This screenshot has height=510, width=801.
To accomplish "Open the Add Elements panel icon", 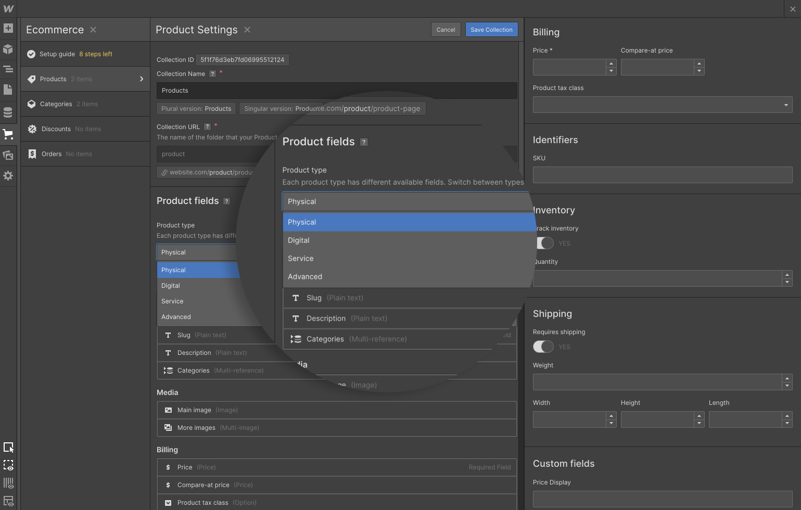I will point(8,29).
